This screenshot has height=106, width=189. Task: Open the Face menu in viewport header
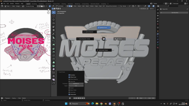point(100,6)
